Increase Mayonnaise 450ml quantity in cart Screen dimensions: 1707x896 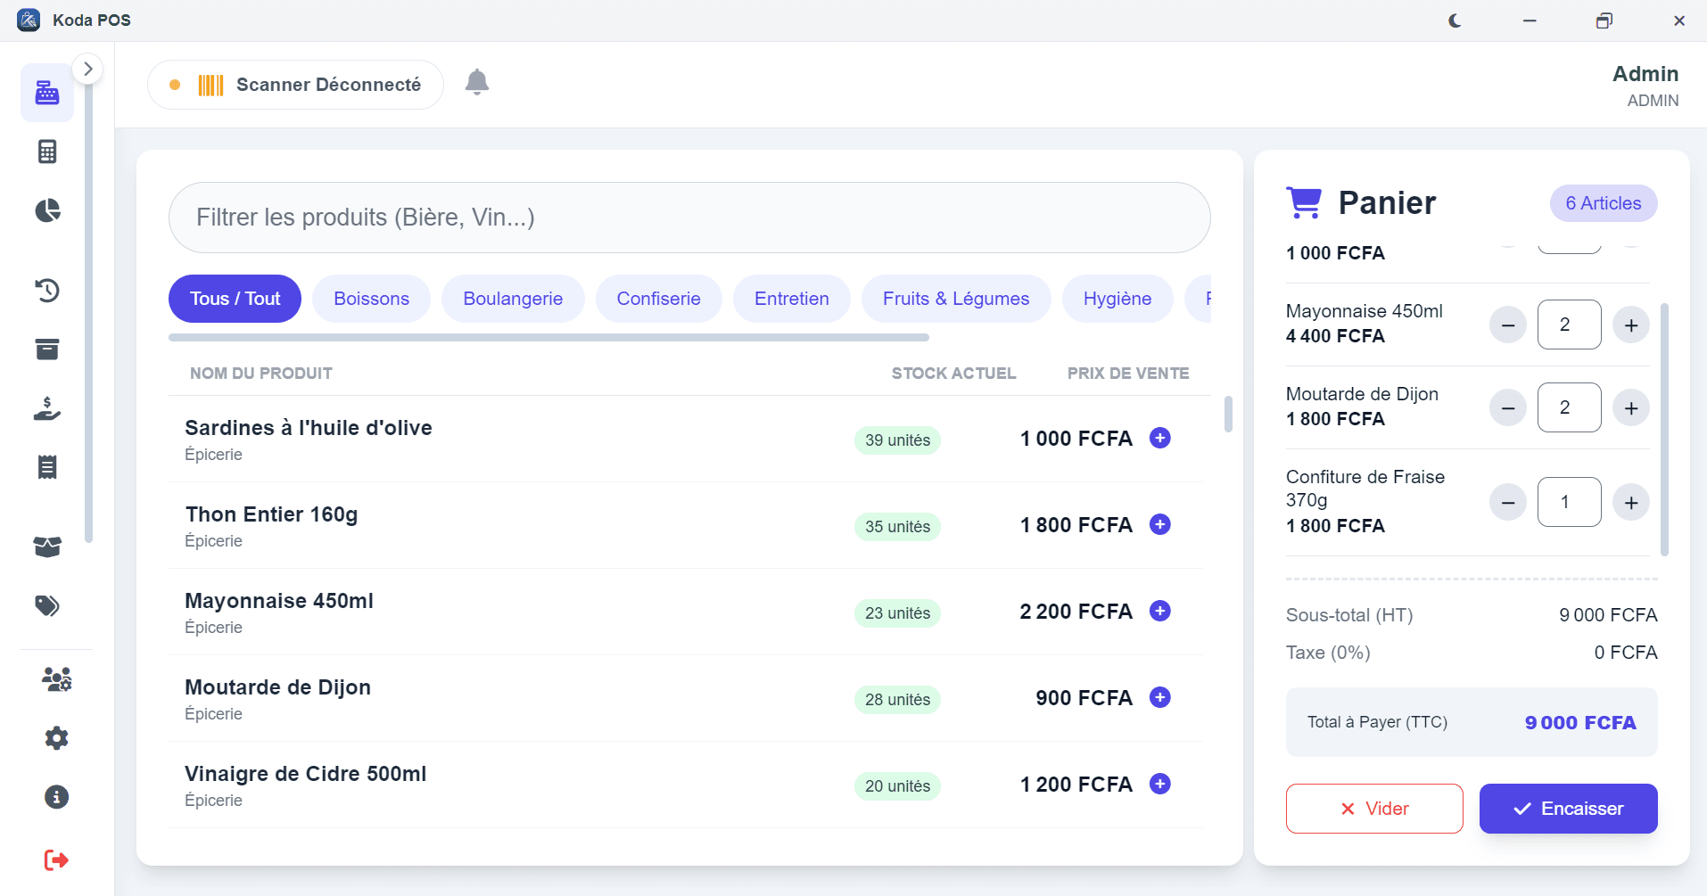click(1631, 325)
